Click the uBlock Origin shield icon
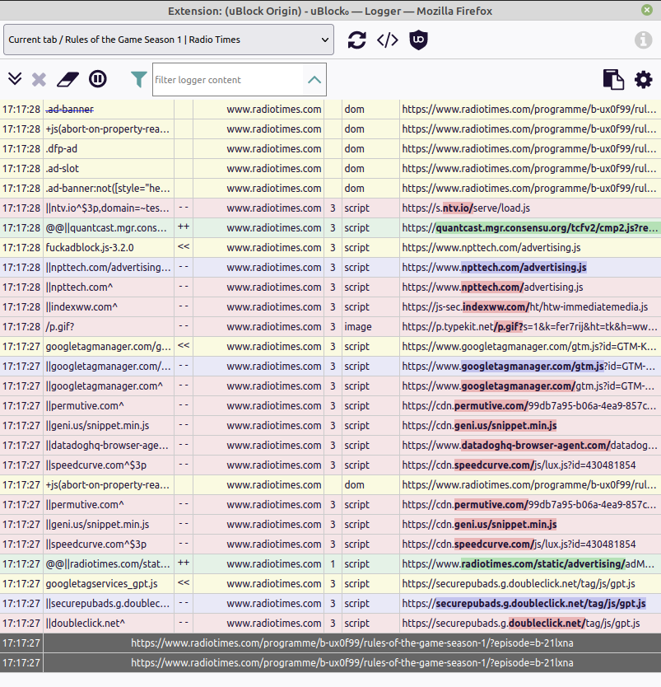661x687 pixels. coord(418,39)
